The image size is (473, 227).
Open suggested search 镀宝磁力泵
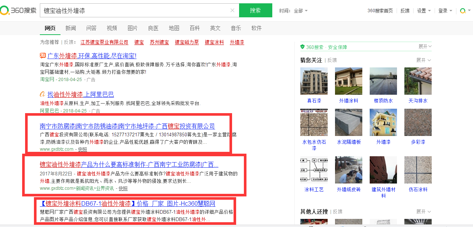(x=187, y=42)
